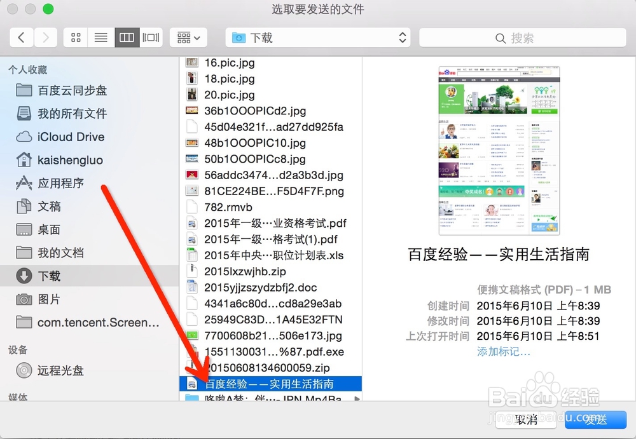Open the item arrangement dropdown
The image size is (636, 439).
click(188, 37)
